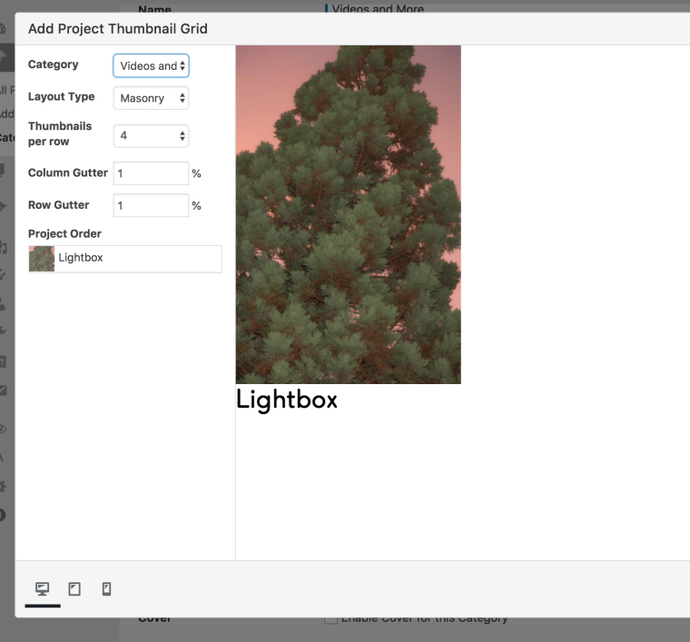Open the Category dropdown

(151, 65)
